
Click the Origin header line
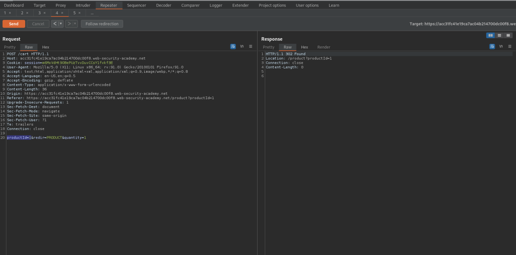click(87, 94)
